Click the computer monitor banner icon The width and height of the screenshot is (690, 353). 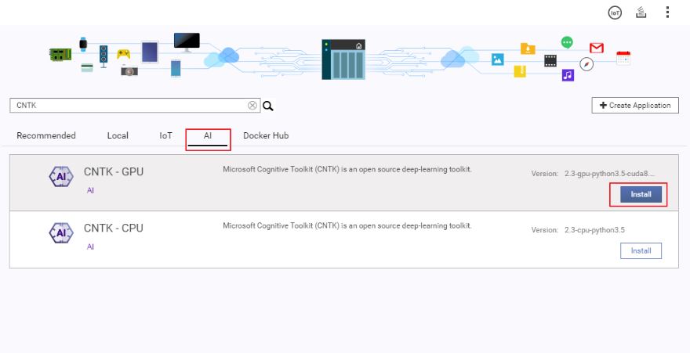[187, 42]
